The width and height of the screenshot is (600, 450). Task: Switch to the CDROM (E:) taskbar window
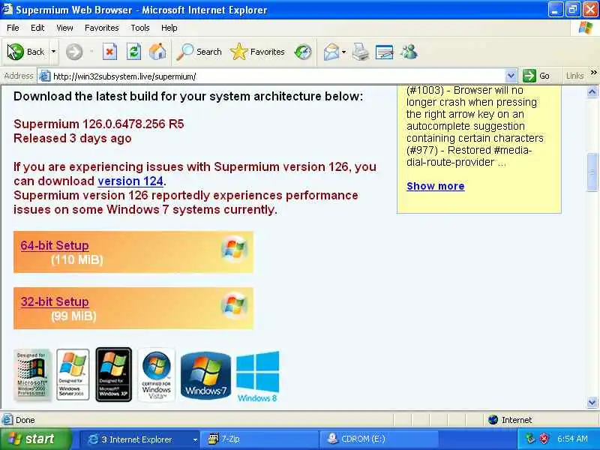pos(379,439)
